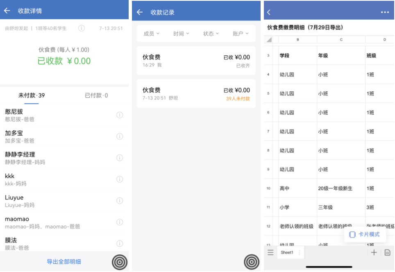395x272 pixels.
Task: Tap info icon beside 1班等40名学生
Action: click(x=82, y=28)
